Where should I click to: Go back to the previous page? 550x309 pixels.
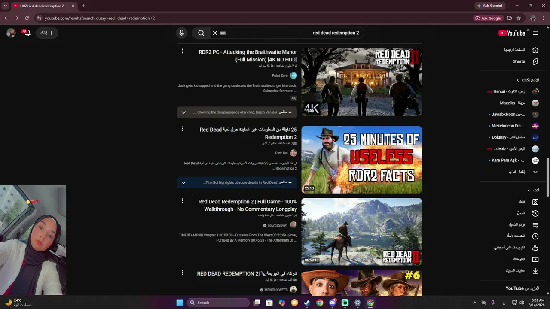click(x=6, y=18)
